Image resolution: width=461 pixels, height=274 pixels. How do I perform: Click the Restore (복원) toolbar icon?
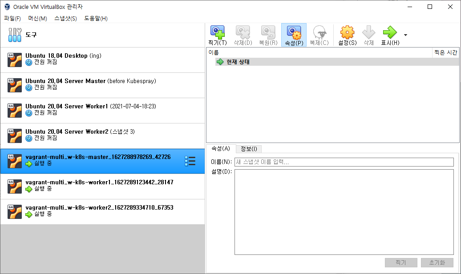[x=268, y=32]
